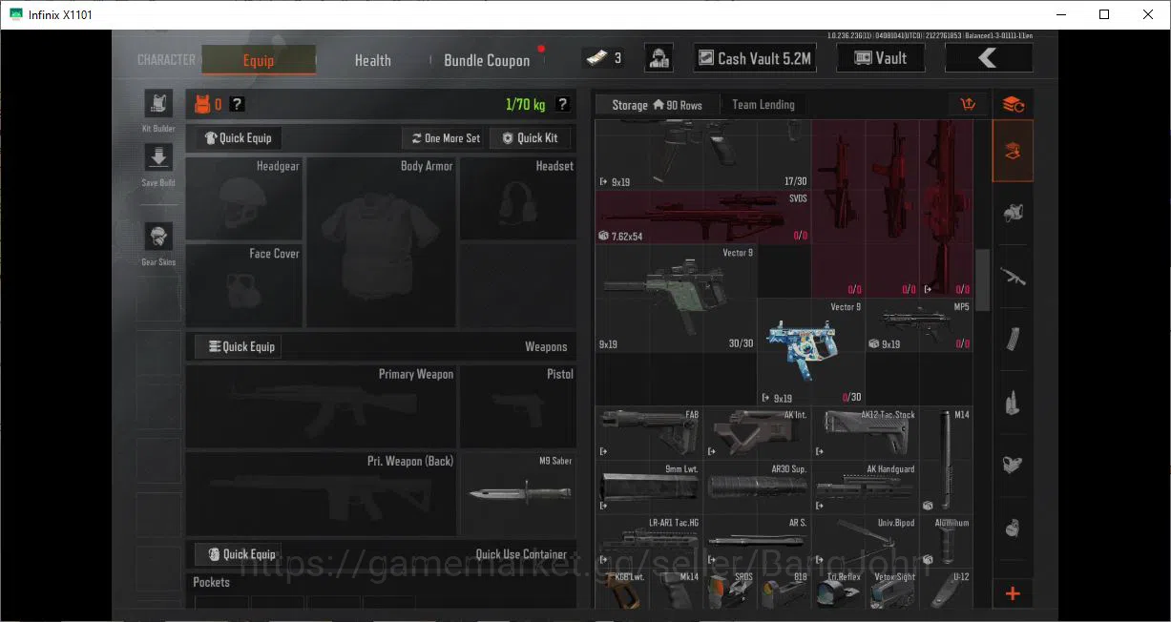Click the help icon beside backpack count
This screenshot has width=1171, height=622.
(237, 104)
